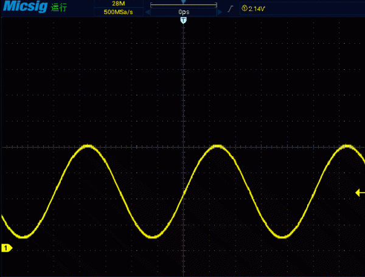Click the yellow waveform memory position bar
Viewport: 365px width, 277px height.
coord(184,5)
